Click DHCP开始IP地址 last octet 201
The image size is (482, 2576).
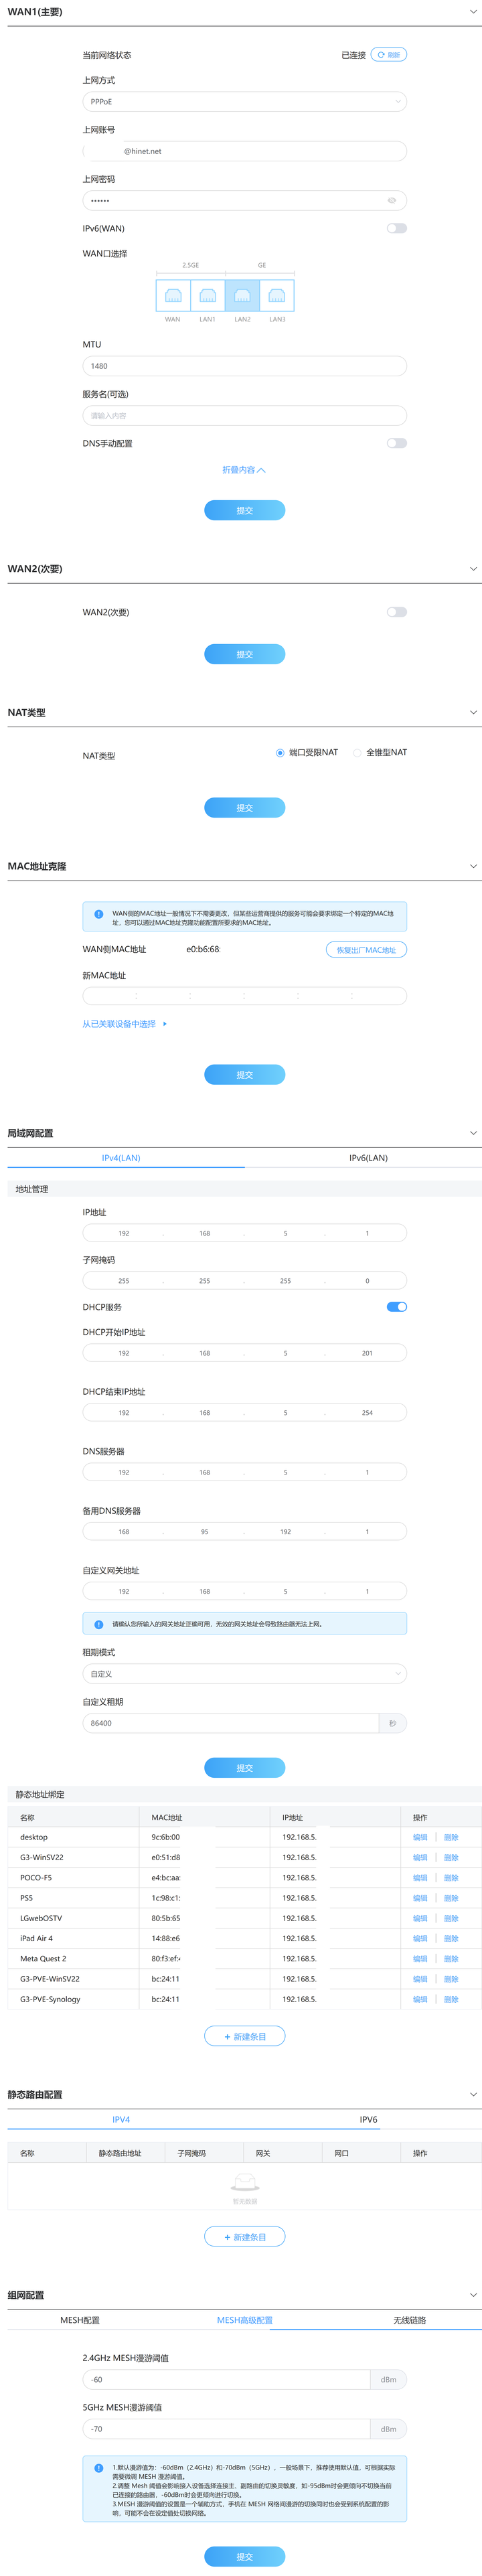point(367,1353)
